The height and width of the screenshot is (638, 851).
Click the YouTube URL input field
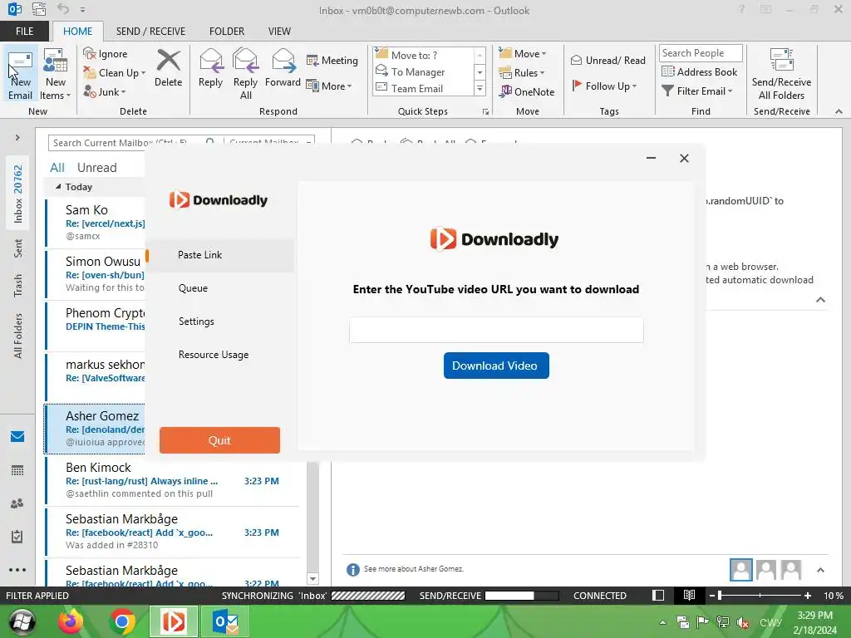[496, 330]
